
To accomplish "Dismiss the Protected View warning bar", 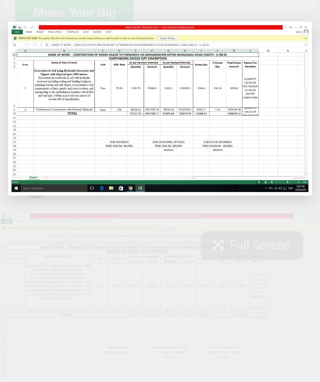I will 305,38.
